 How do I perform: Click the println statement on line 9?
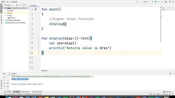80,48
